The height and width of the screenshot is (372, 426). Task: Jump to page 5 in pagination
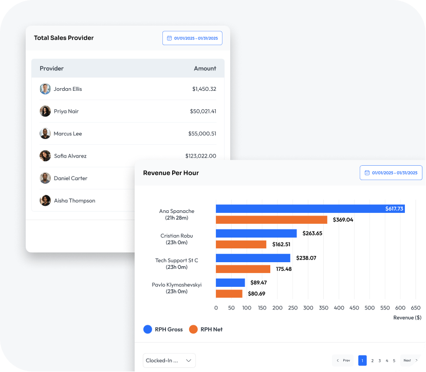click(394, 361)
